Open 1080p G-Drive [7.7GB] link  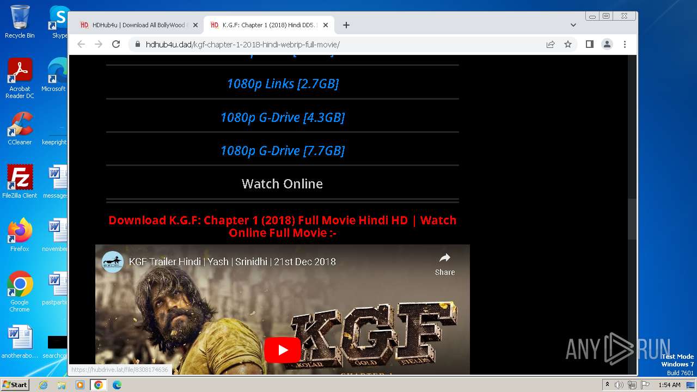[x=283, y=151]
